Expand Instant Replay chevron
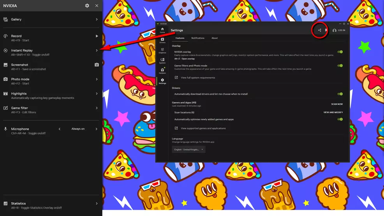 97,50
